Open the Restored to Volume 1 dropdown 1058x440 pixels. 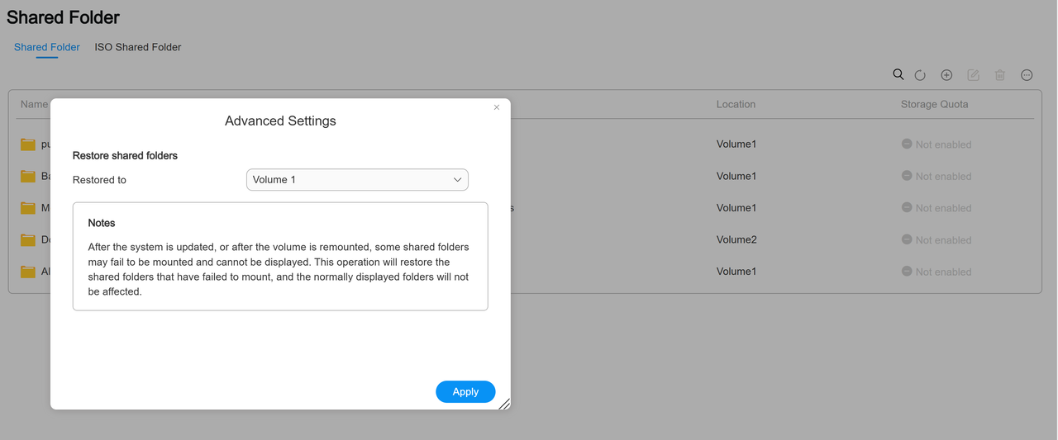pyautogui.click(x=357, y=179)
